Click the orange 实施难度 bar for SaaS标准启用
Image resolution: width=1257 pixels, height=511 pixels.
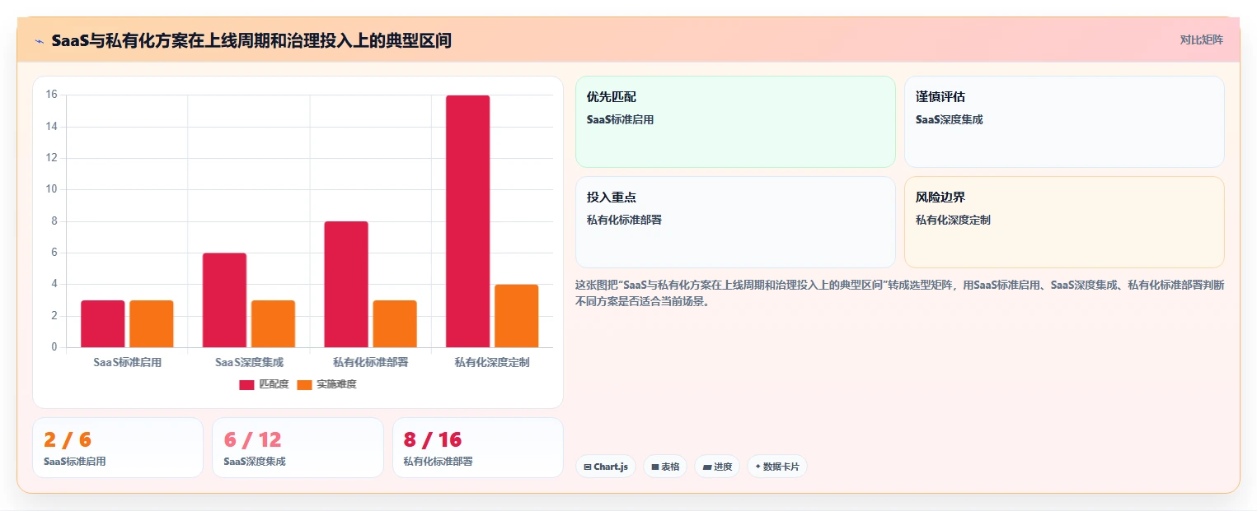click(x=152, y=323)
